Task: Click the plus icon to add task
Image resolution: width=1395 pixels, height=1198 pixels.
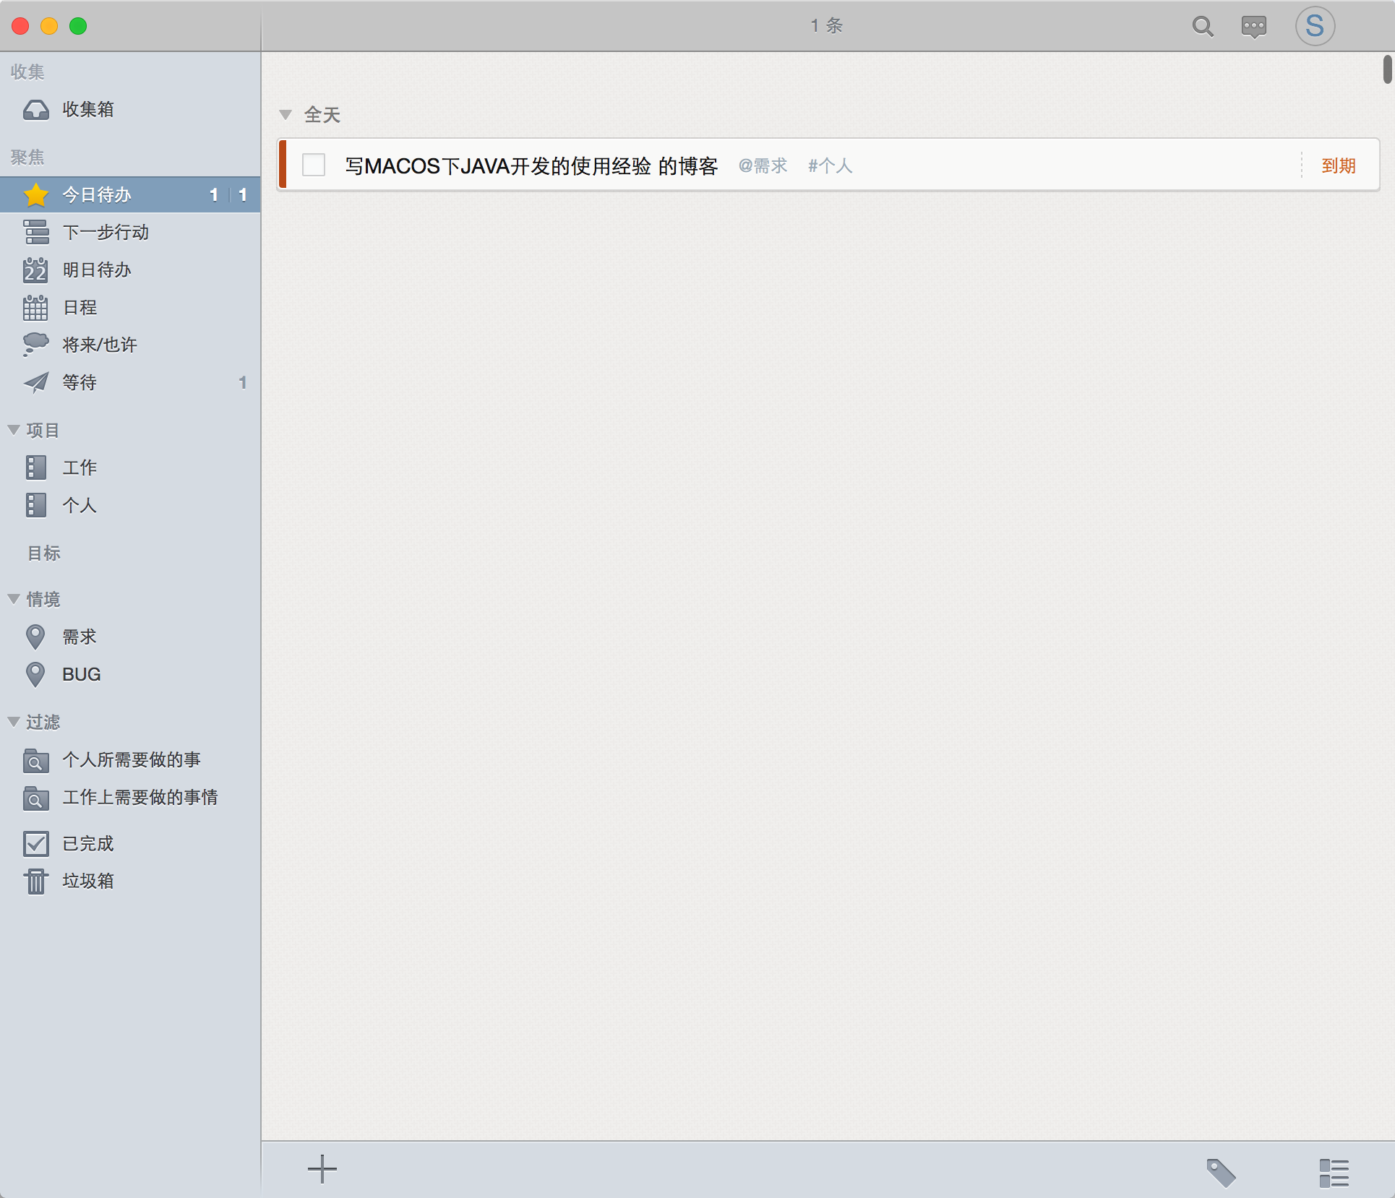Action: 322,1169
